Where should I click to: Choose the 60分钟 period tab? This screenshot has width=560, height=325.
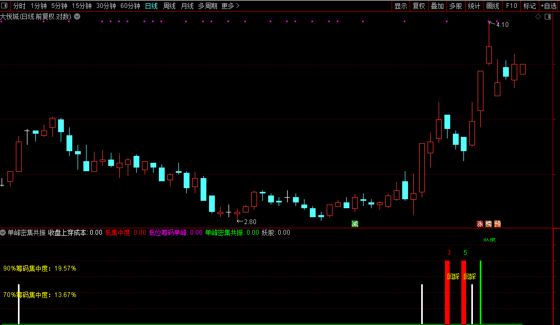pyautogui.click(x=130, y=6)
